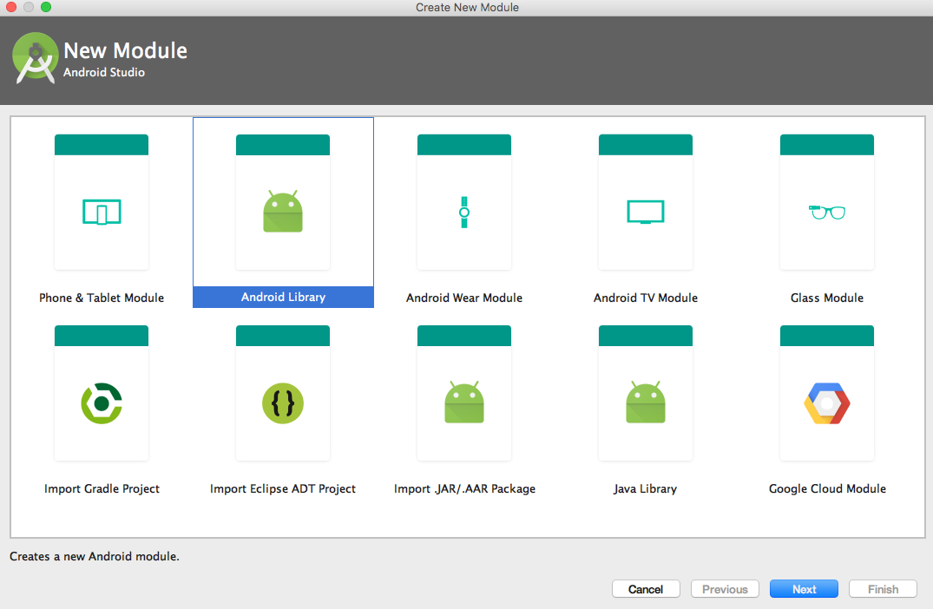The image size is (933, 609).
Task: Click the New Module header title
Action: (126, 50)
